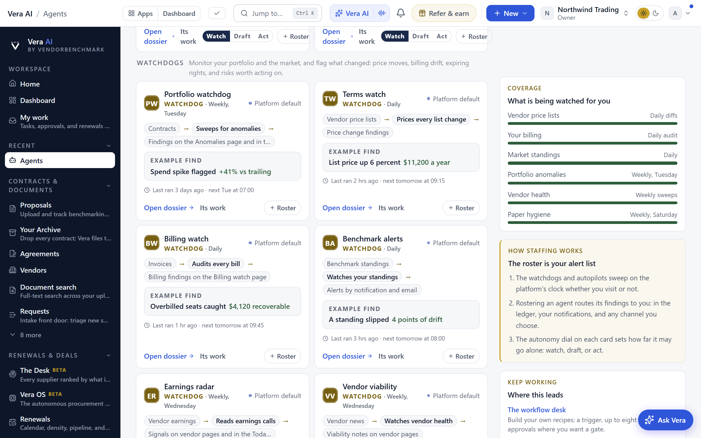Open The workflow desk link
Viewport: 701px width, 438px height.
(536, 410)
